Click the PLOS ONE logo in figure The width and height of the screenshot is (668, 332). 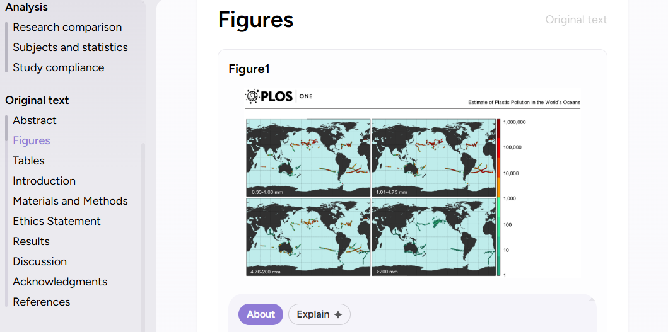(x=278, y=96)
